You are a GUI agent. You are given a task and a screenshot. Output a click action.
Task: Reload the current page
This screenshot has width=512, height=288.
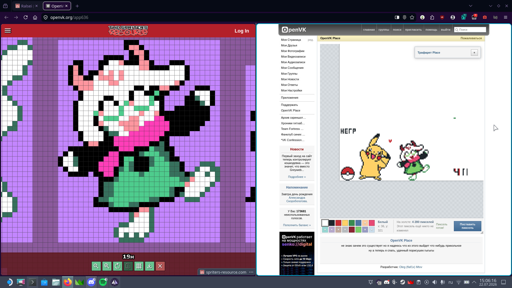pyautogui.click(x=26, y=17)
